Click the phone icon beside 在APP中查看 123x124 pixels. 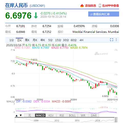pyautogui.click(x=100, y=6)
